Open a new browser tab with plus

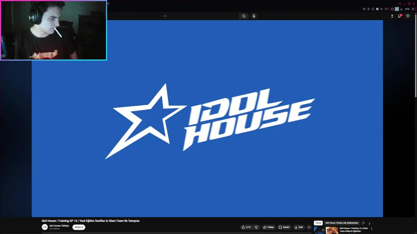(108, 4)
